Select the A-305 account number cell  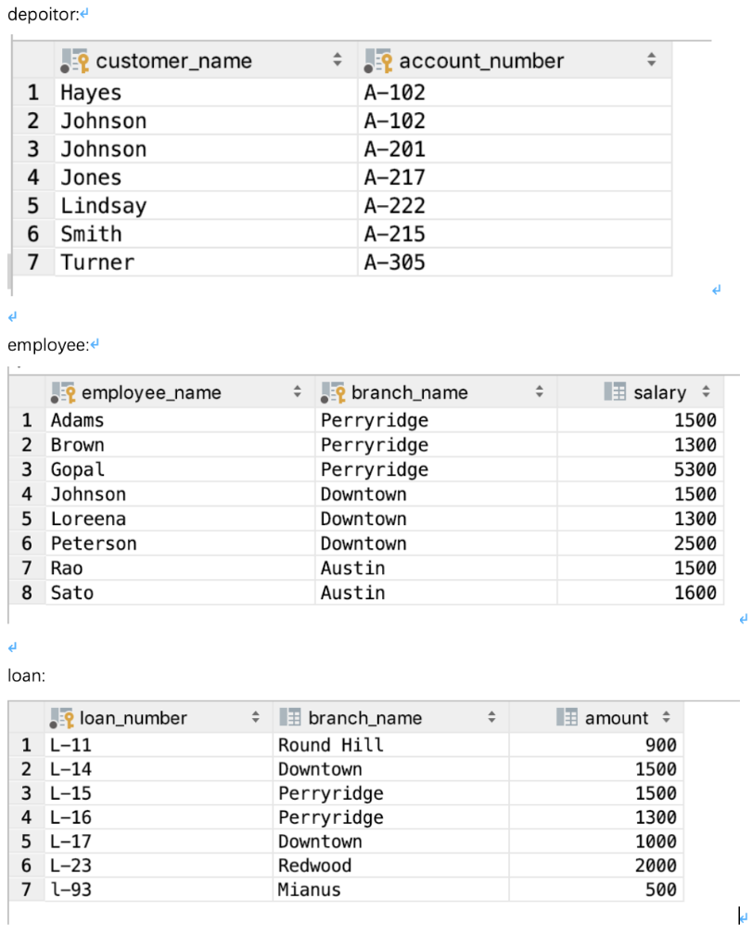click(x=395, y=263)
